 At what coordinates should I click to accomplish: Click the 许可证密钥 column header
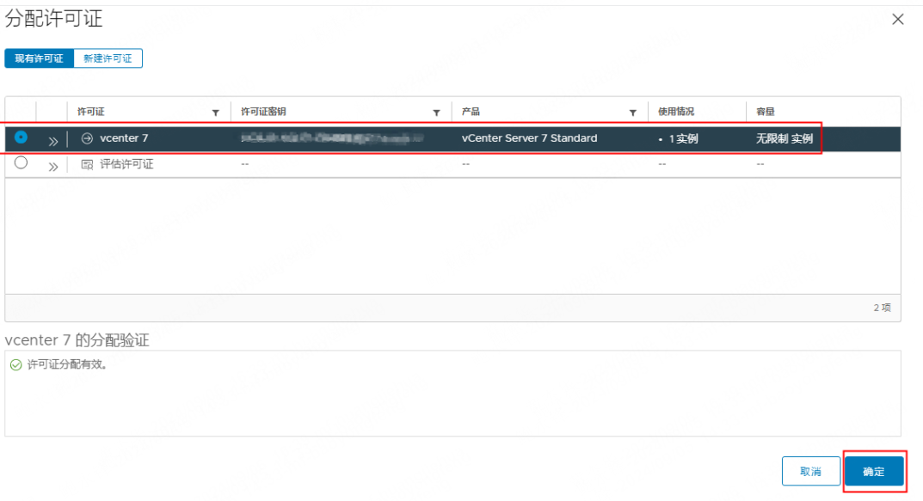(x=263, y=112)
